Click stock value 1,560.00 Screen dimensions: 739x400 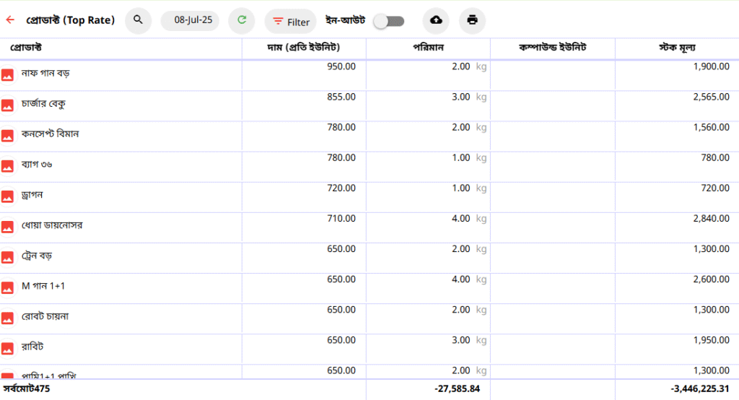(x=711, y=127)
